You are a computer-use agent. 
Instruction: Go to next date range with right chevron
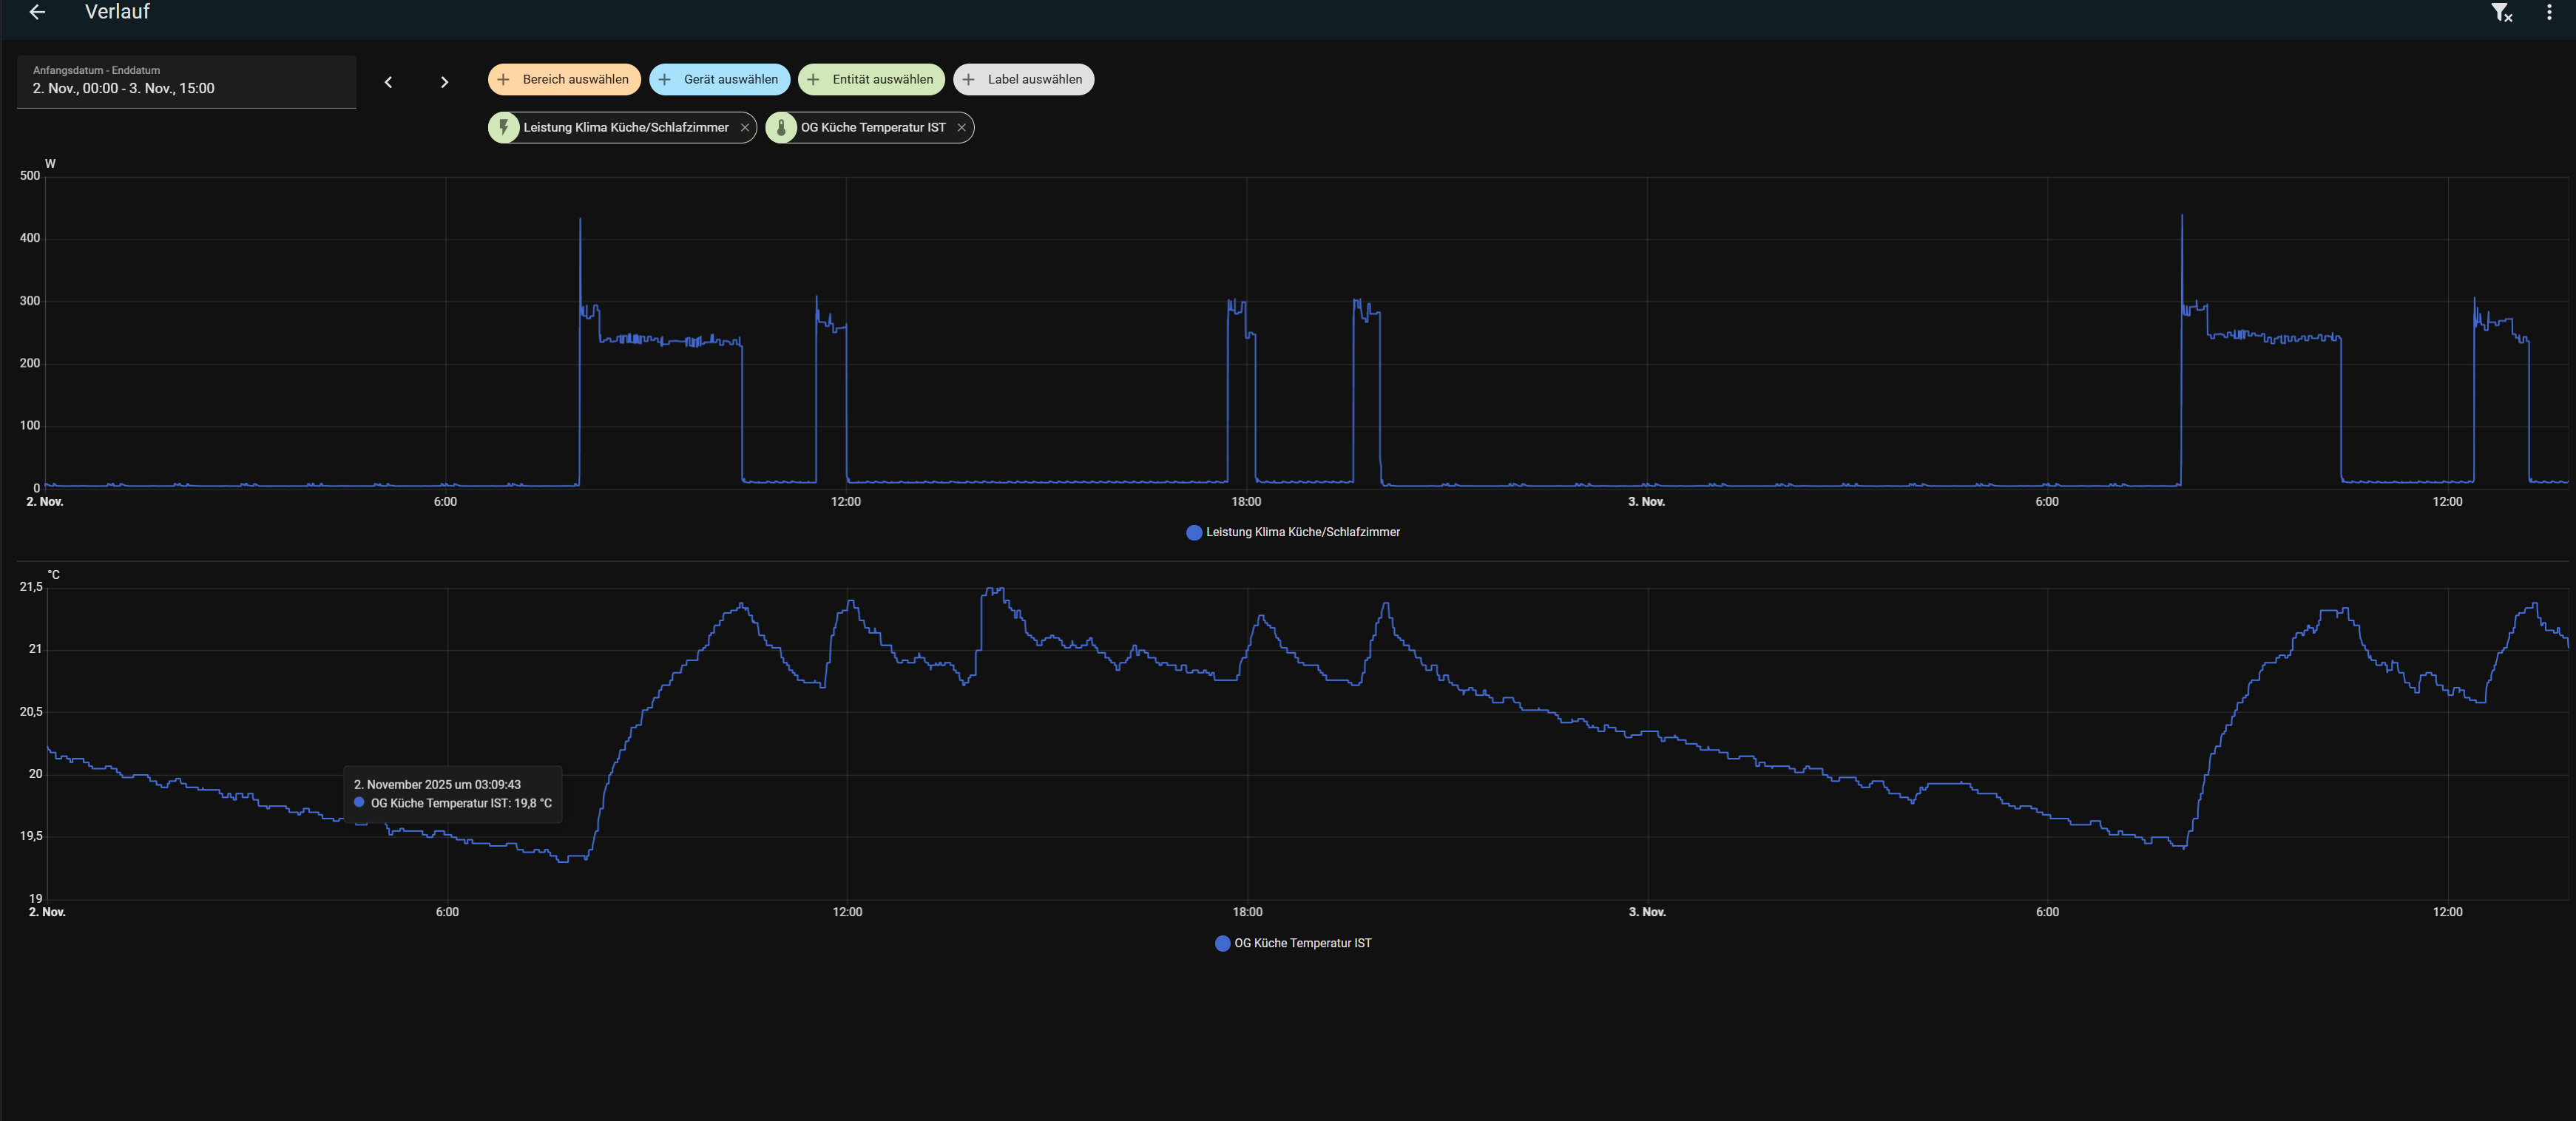tap(444, 82)
